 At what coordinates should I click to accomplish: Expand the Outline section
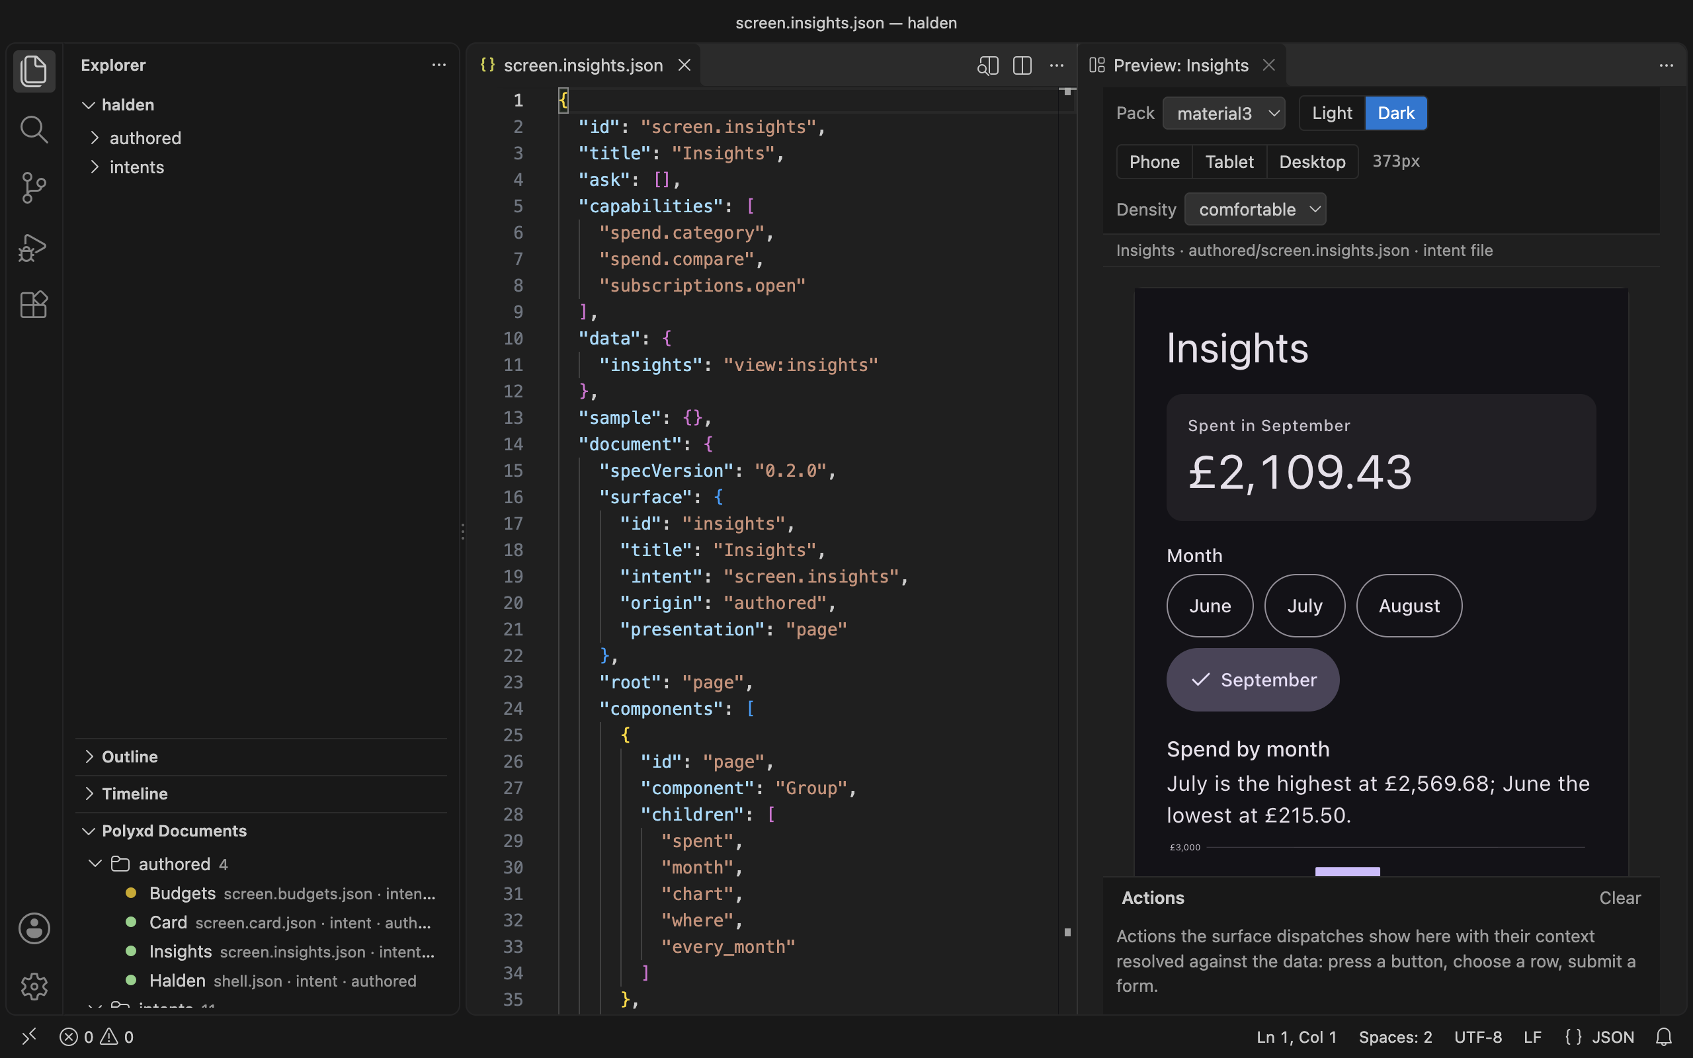click(261, 756)
